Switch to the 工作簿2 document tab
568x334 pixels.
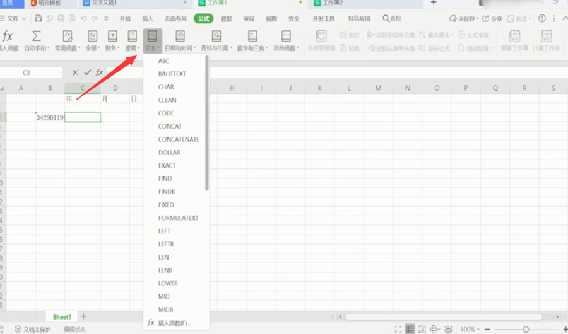click(365, 3)
